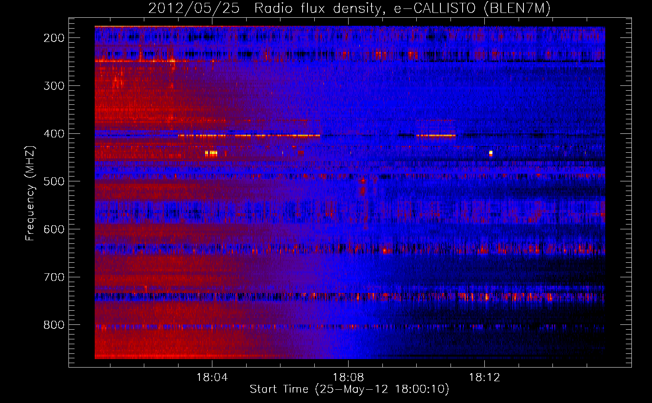Click the 18:08 time tick label
The height and width of the screenshot is (403, 652).
[348, 378]
